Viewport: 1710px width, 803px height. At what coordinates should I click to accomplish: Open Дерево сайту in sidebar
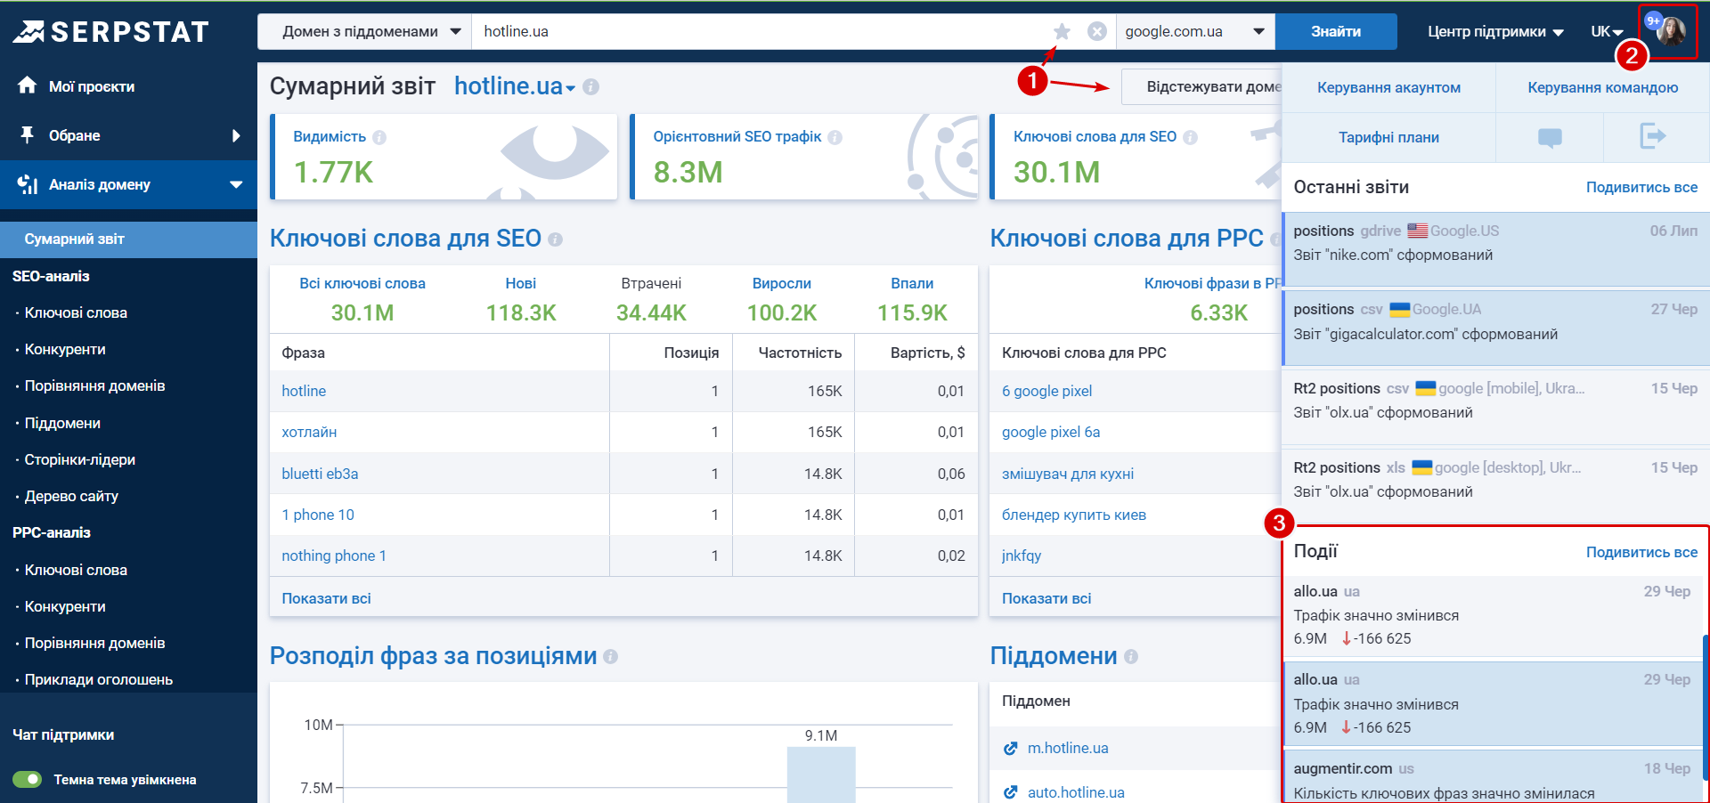[71, 496]
